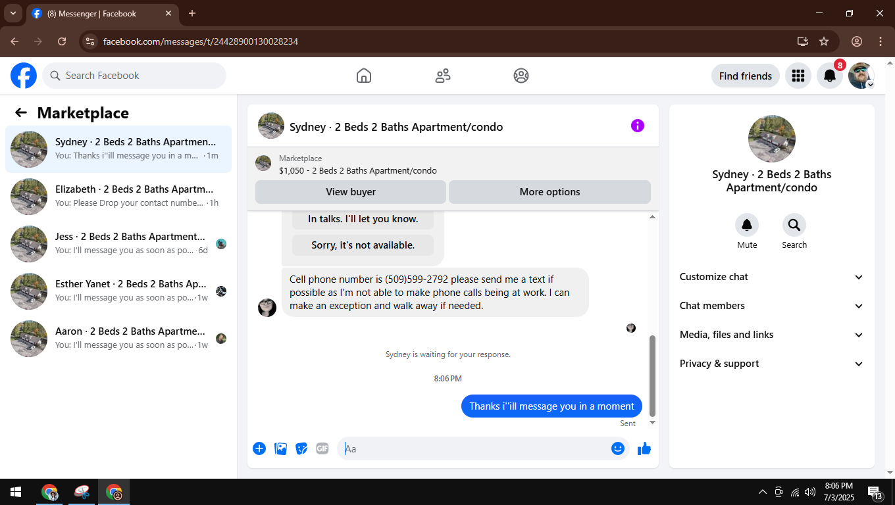This screenshot has height=505, width=895.
Task: Click the Mute bell icon
Action: 747,225
